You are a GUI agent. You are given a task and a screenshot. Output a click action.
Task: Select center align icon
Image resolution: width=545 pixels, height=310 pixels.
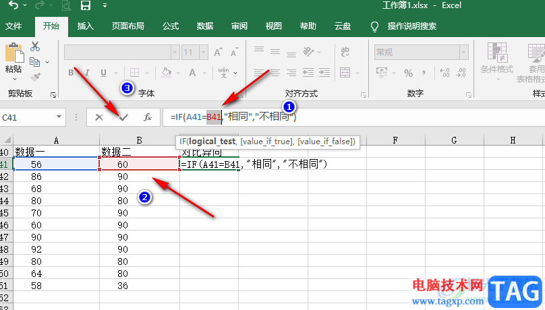pos(275,73)
